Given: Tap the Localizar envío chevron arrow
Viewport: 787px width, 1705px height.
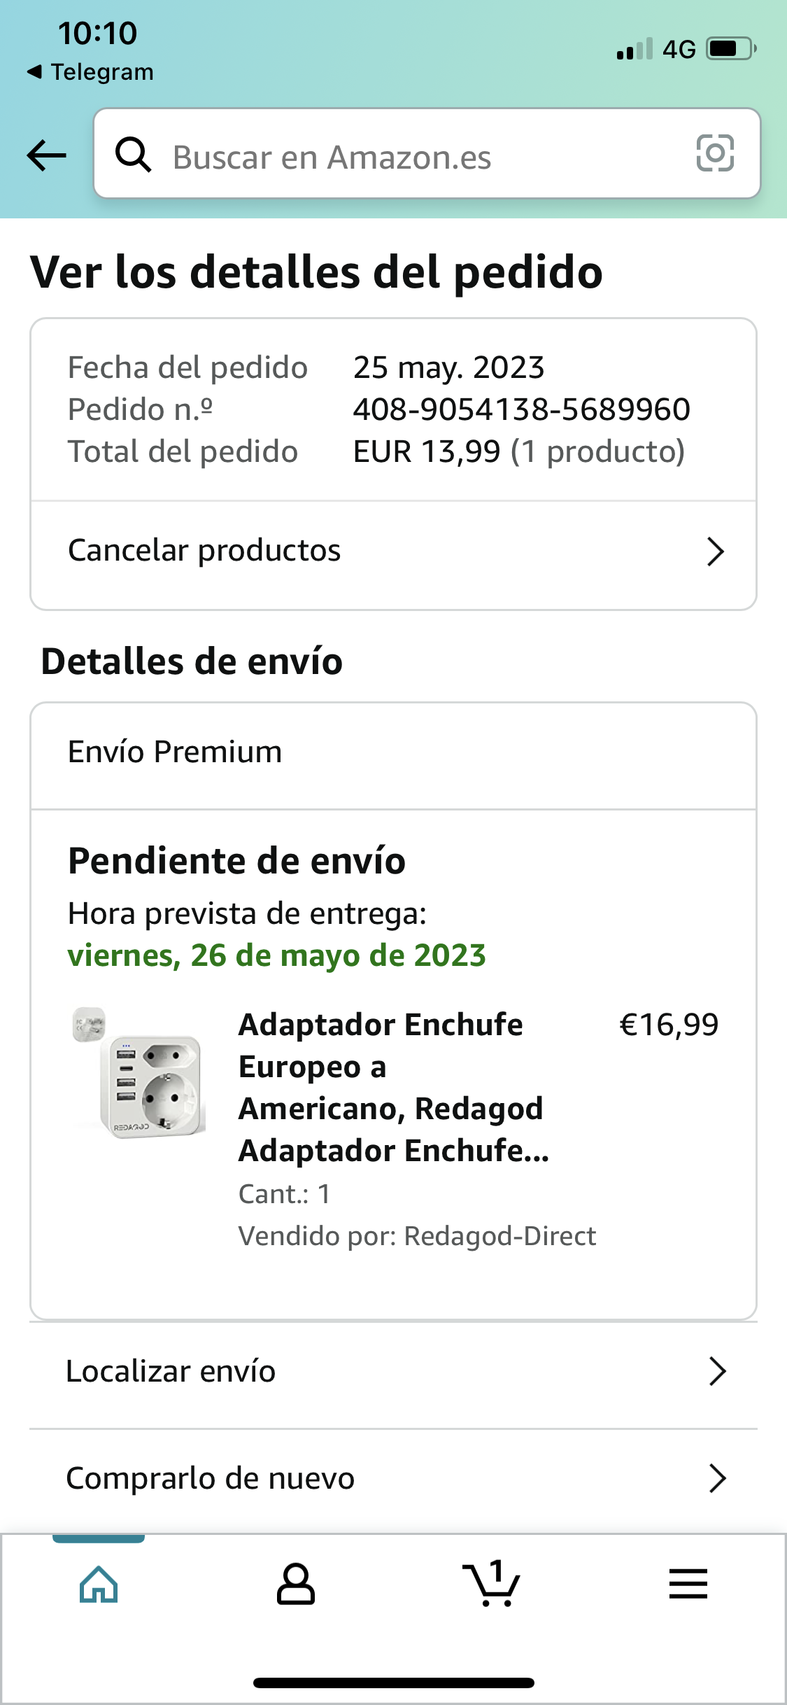Looking at the screenshot, I should tap(717, 1371).
